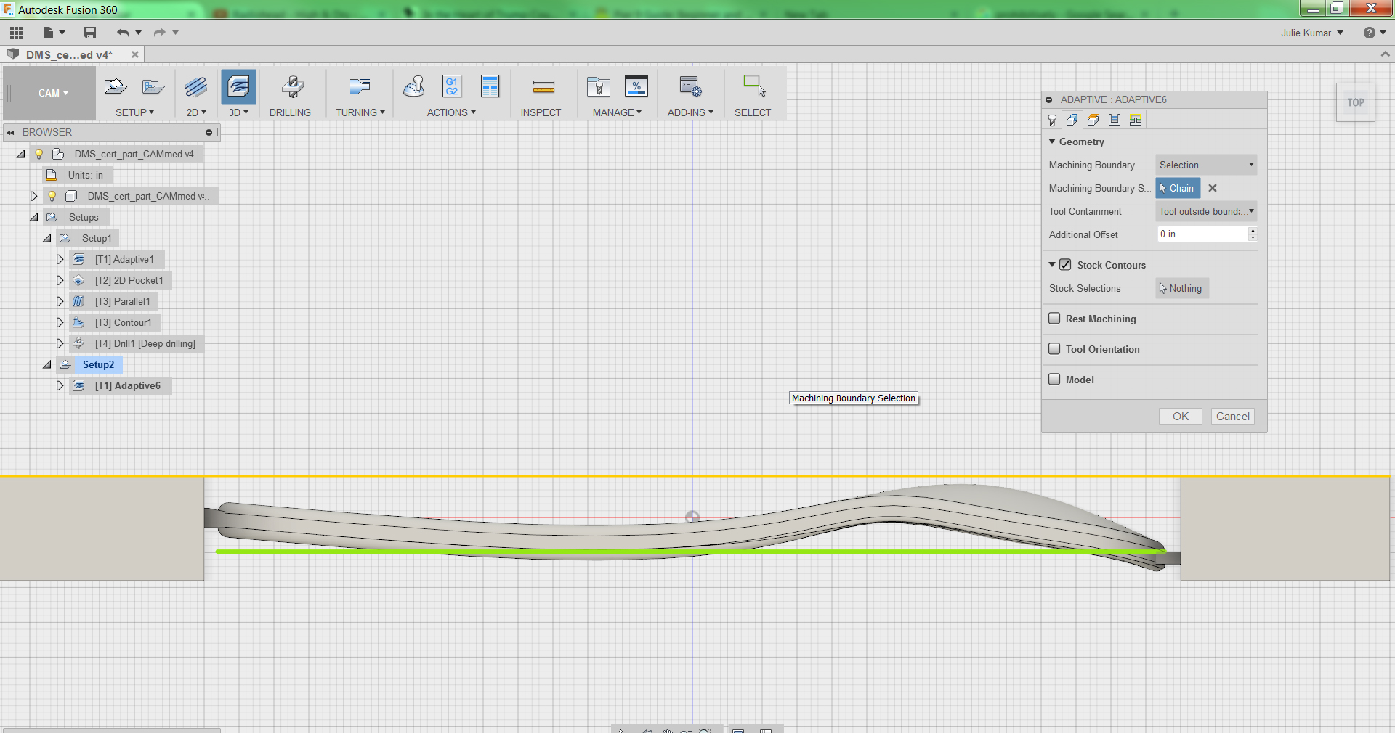Viewport: 1395px width, 733px height.
Task: Expand the [T1] Adaptive1 operation
Action: [60, 259]
